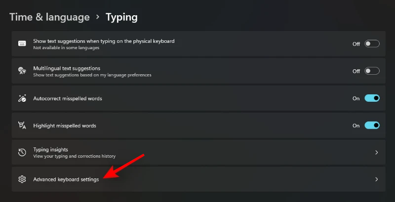Open the Advanced keyboard settings label
This screenshot has width=395, height=202.
pyautogui.click(x=66, y=179)
